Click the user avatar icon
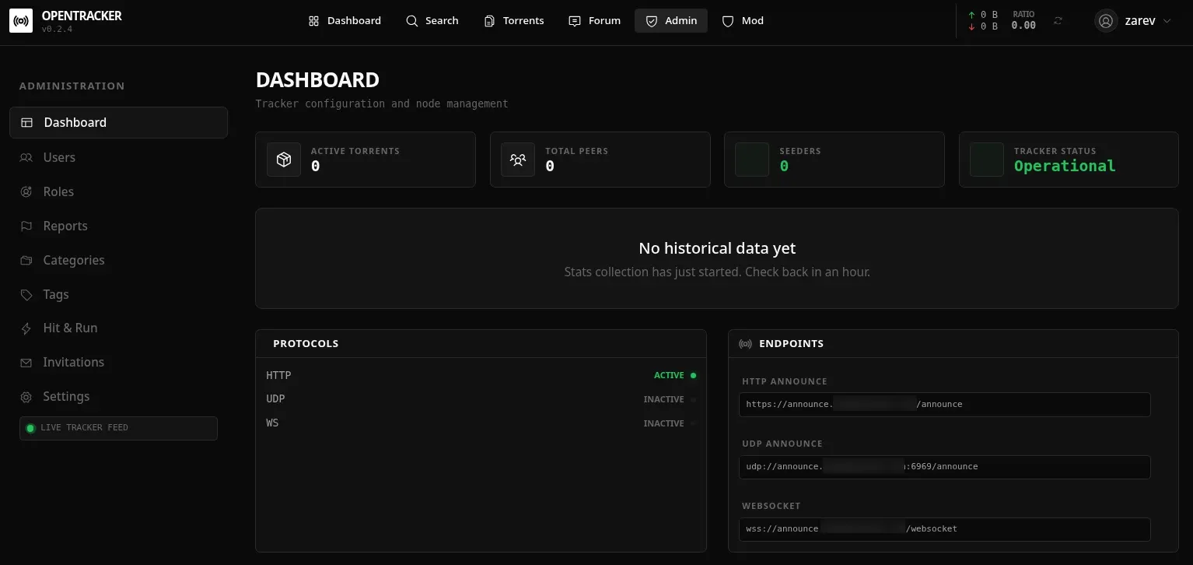 pos(1105,21)
